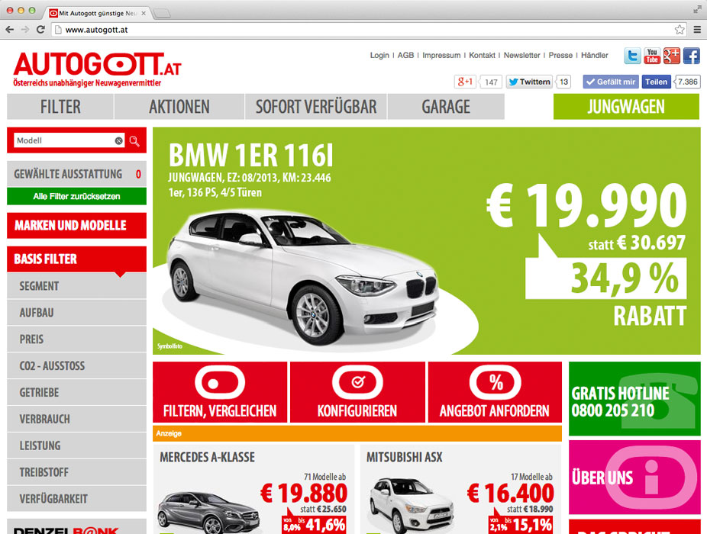This screenshot has height=534, width=707.
Task: Follow the Impressum link
Action: [441, 56]
